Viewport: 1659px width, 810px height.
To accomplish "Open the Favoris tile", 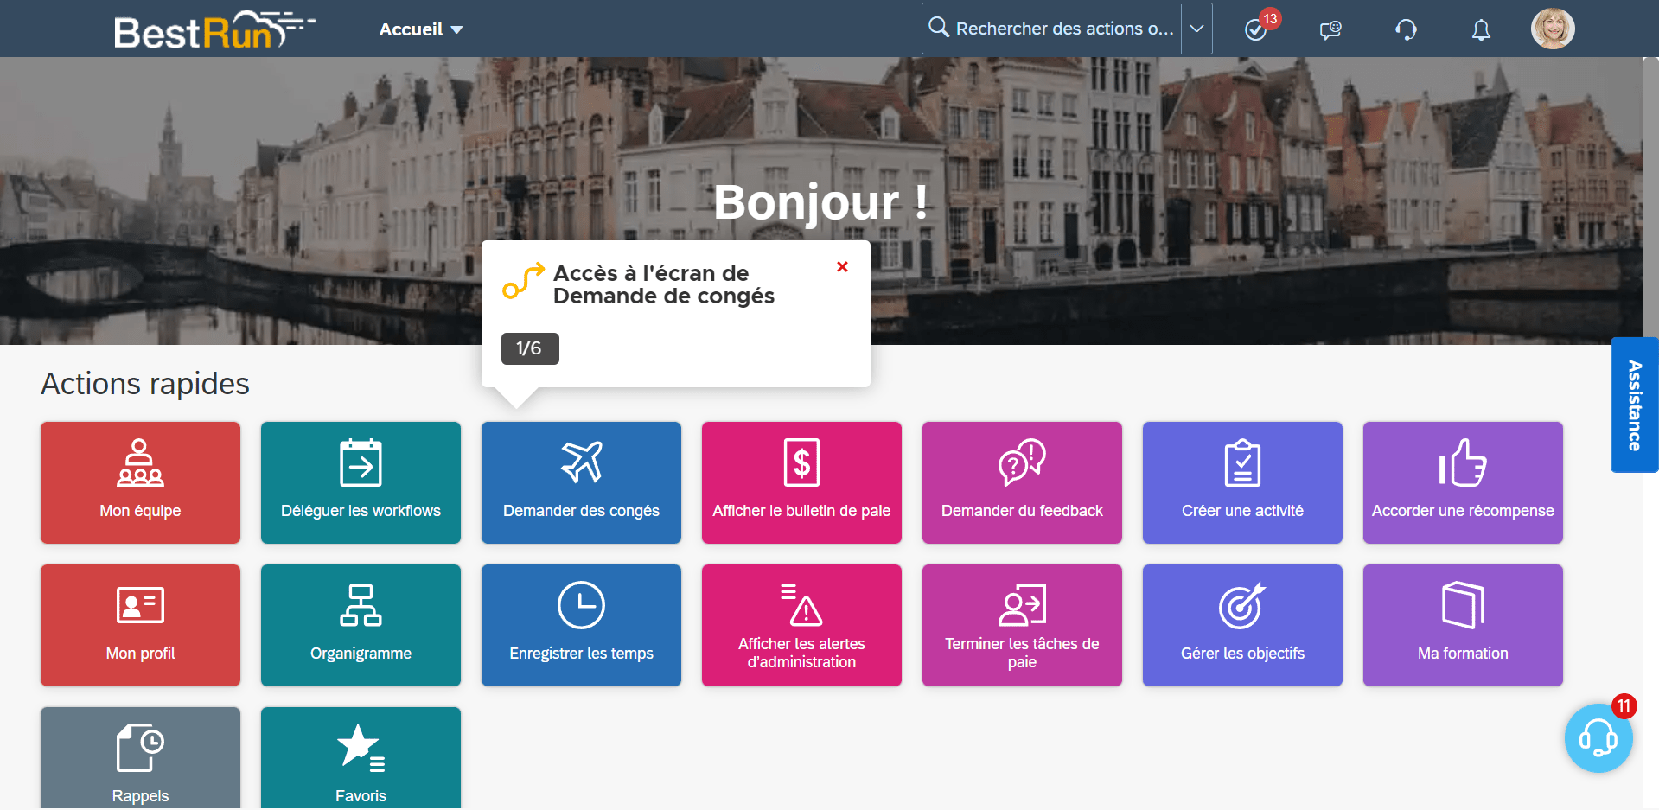I will coord(361,758).
